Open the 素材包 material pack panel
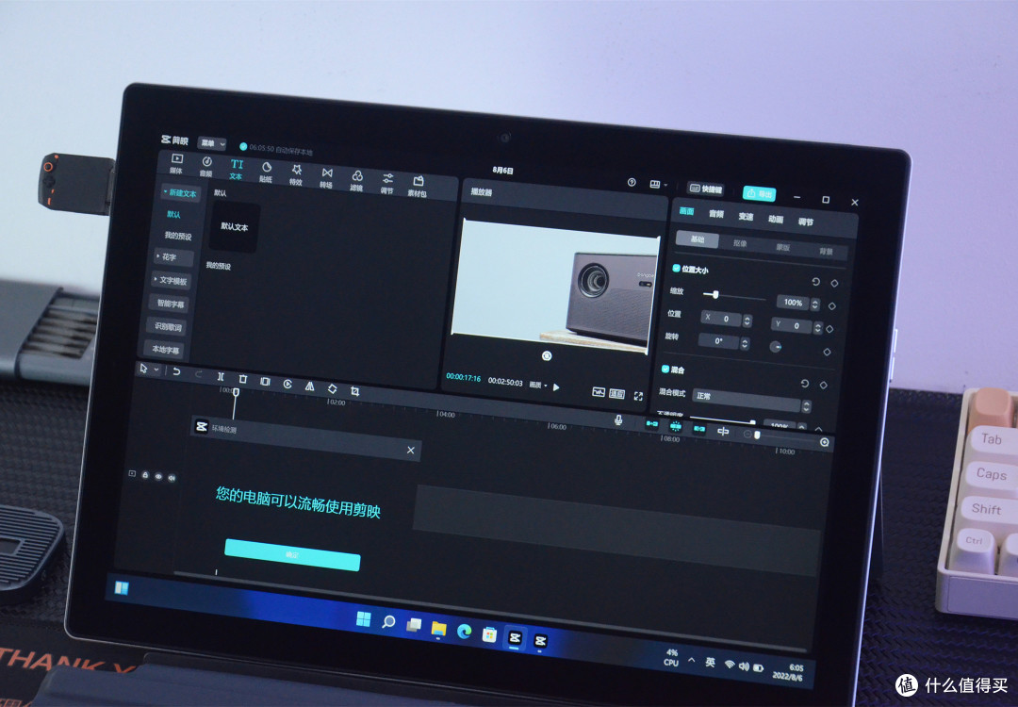The height and width of the screenshot is (707, 1018). point(417,187)
